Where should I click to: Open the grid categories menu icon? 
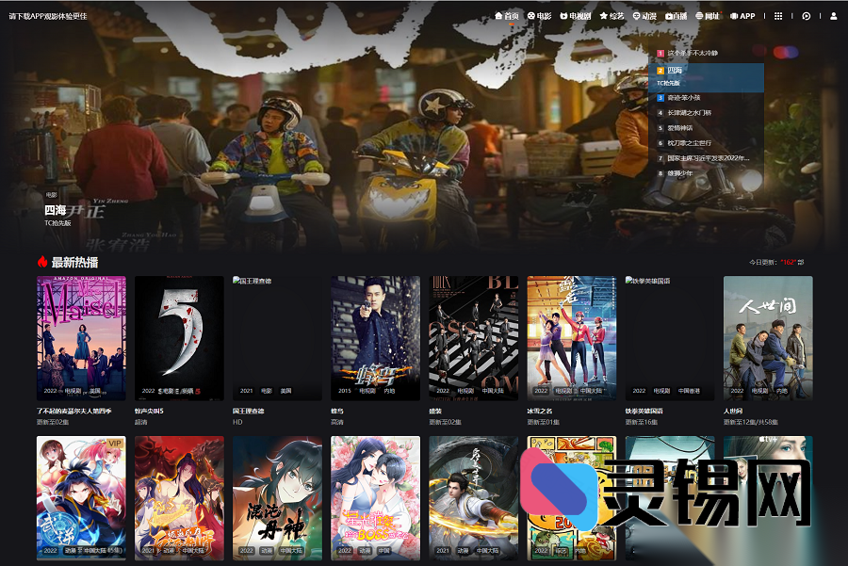point(777,16)
